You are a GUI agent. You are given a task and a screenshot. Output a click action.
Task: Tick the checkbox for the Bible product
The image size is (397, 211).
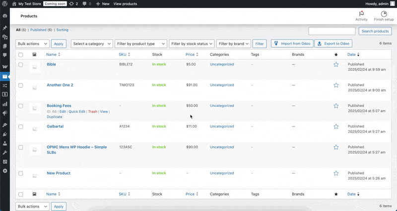(21, 64)
